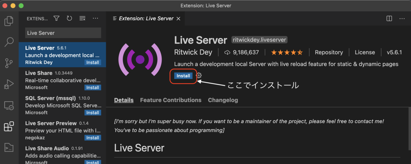Install Live Server from details page
411x164 pixels.
pyautogui.click(x=183, y=76)
